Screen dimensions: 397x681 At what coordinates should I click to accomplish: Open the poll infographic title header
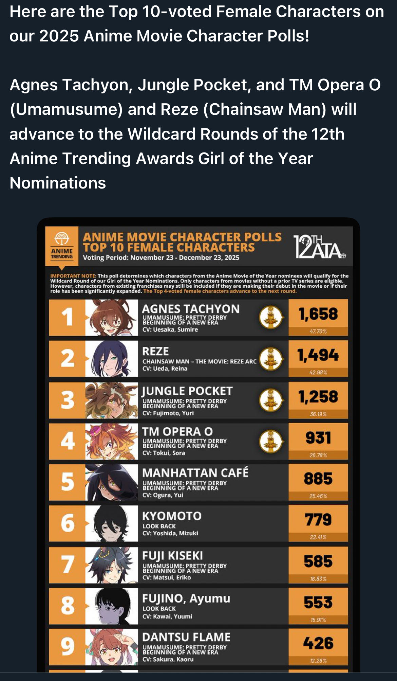click(x=182, y=242)
